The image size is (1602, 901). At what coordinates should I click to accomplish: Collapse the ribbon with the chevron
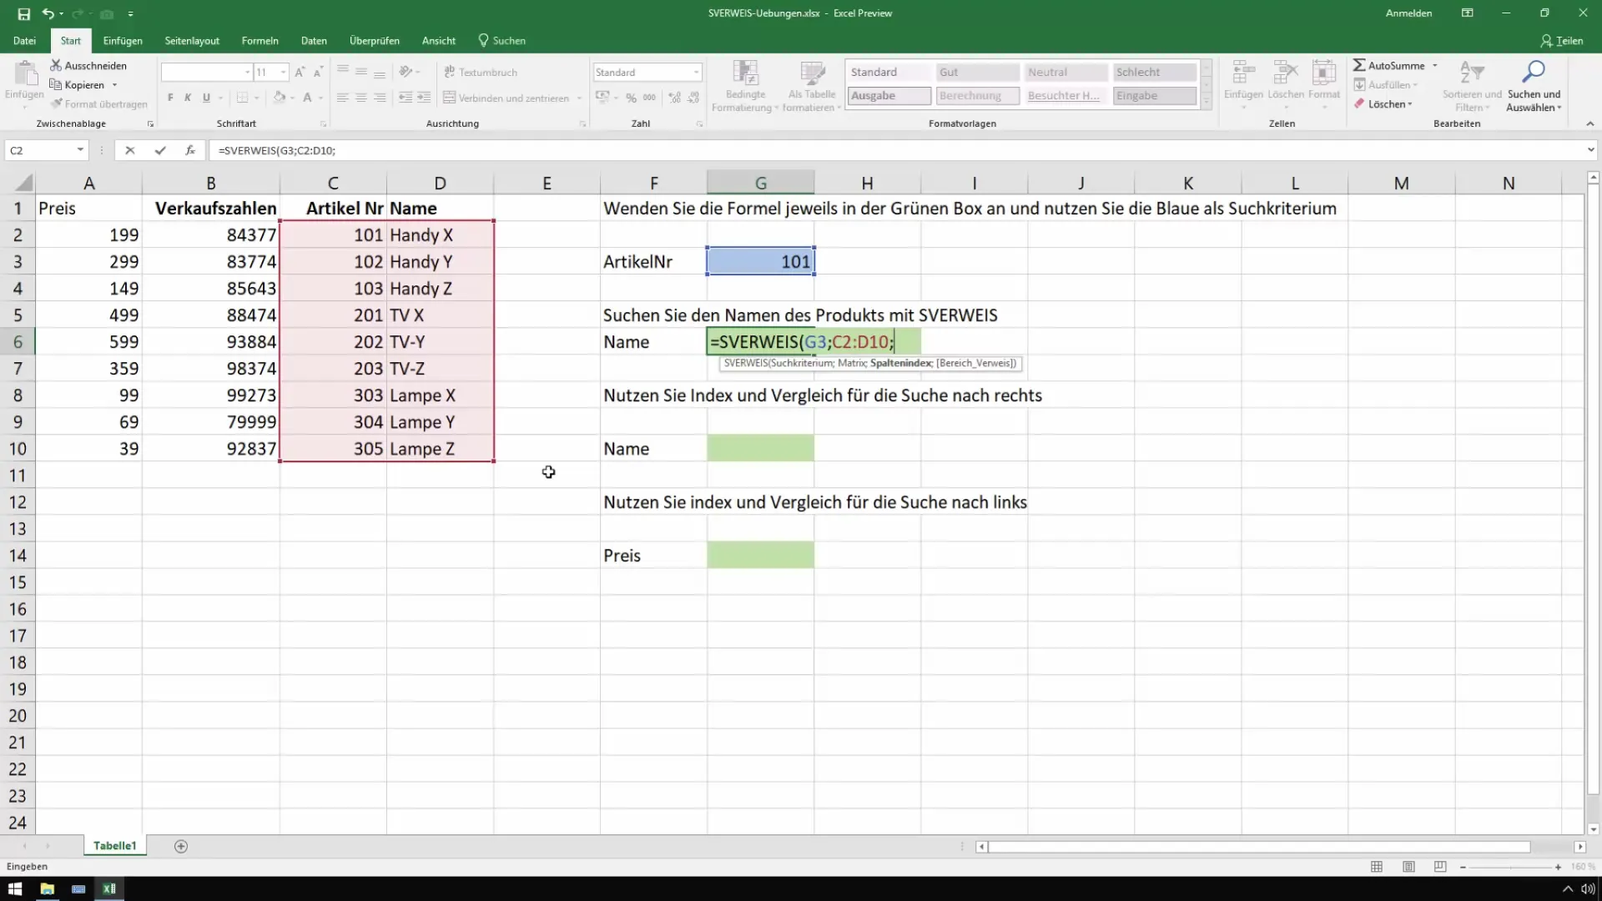[x=1589, y=123]
